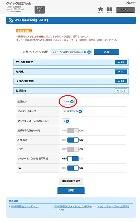Click the マルチキャスト伝送速度(Mbps) label
Screen dimensions: 140x222
pyautogui.click(x=34, y=121)
